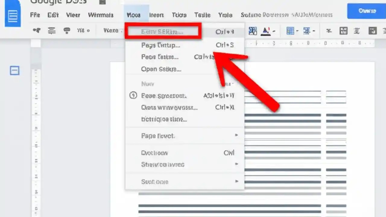Open the Tools menu
Screen dimensions: 386x217
179,15
